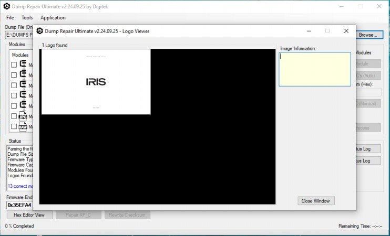
Task: Open the Tools menu
Action: point(27,18)
